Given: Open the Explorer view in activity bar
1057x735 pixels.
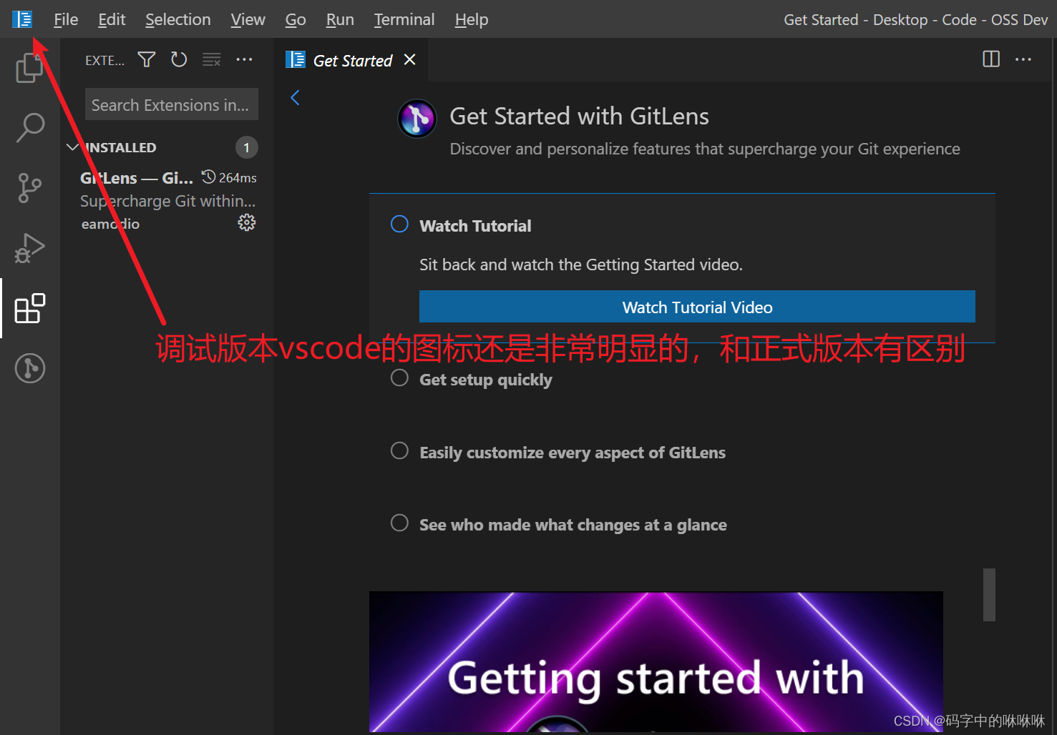Looking at the screenshot, I should tap(29, 69).
